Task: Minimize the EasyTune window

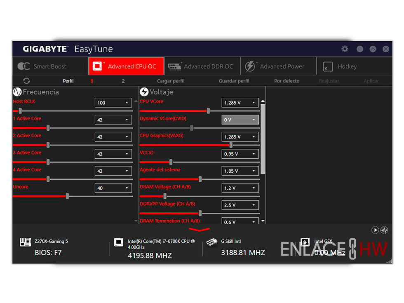Action: coord(360,49)
